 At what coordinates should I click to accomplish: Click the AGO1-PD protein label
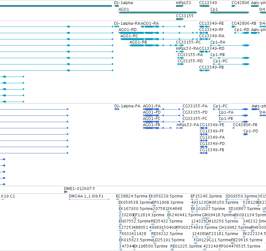click(x=152, y=112)
